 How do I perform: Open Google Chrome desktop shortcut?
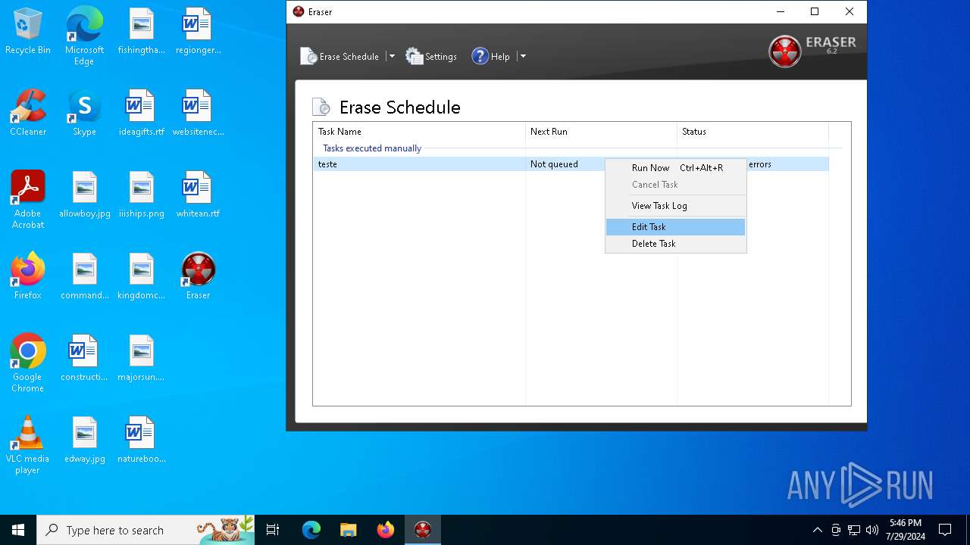coord(28,363)
